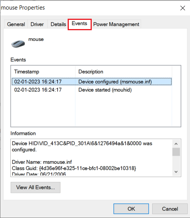Click the Information scrollbar up arrow

[x=176, y=144]
